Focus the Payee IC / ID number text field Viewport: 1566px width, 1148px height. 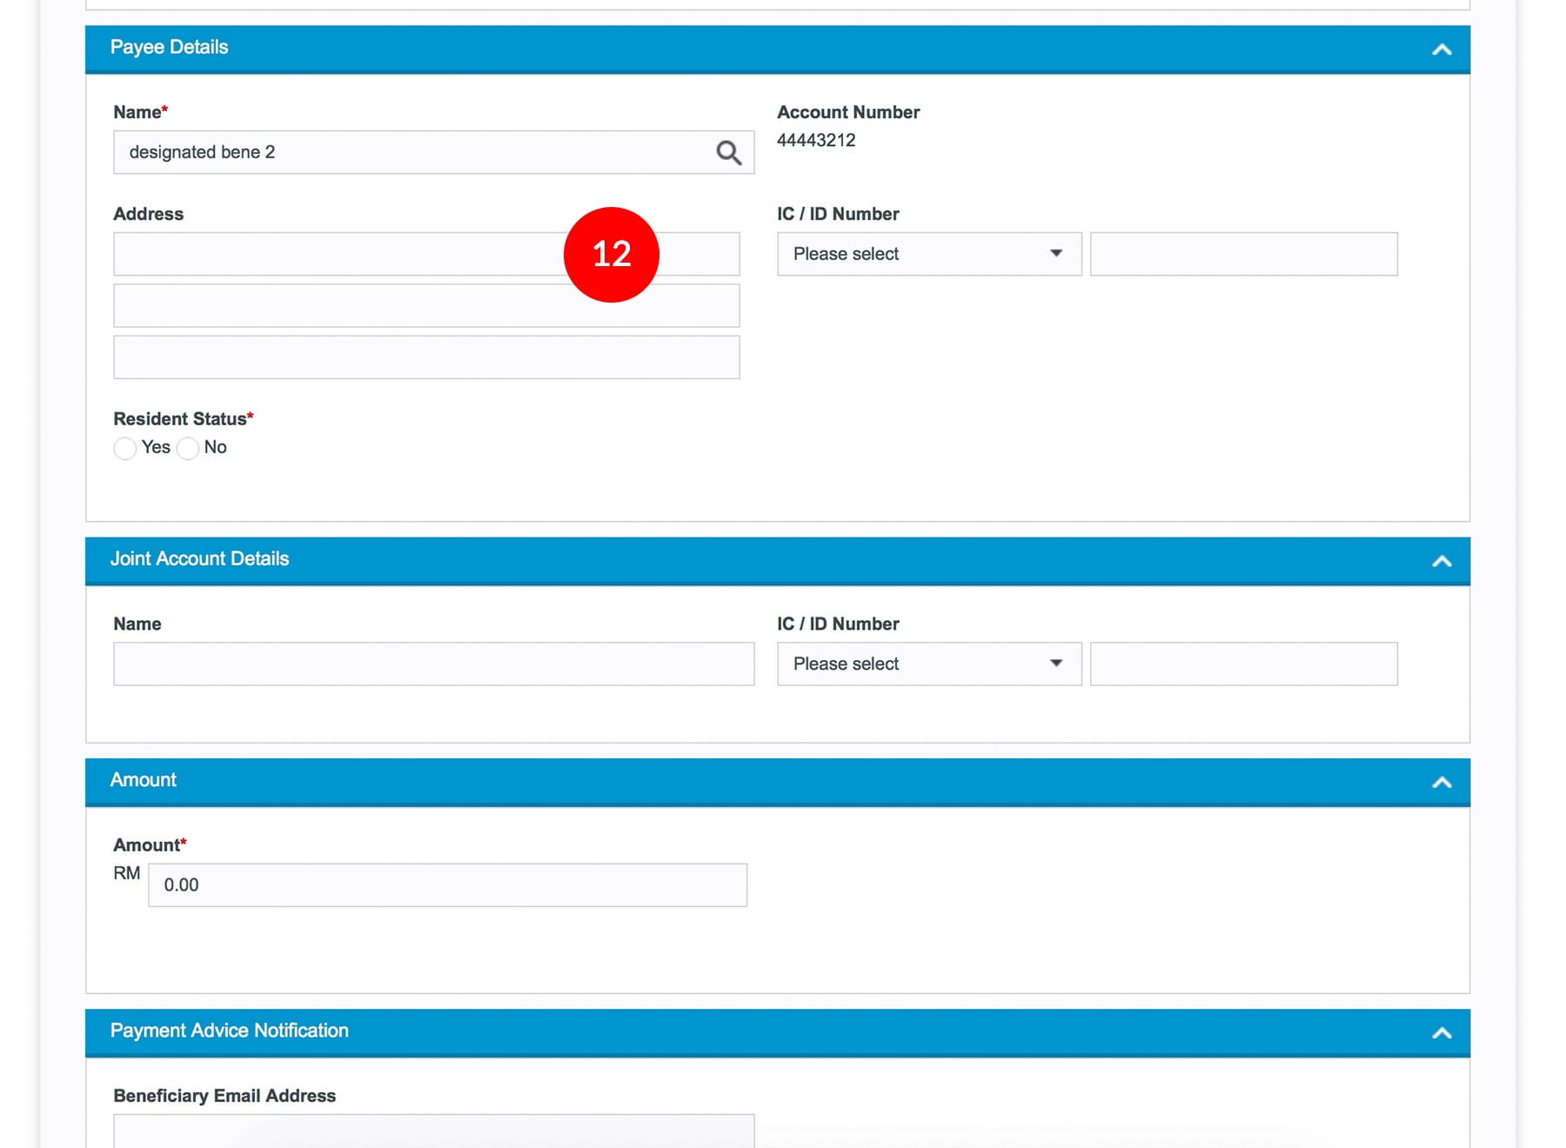point(1243,254)
